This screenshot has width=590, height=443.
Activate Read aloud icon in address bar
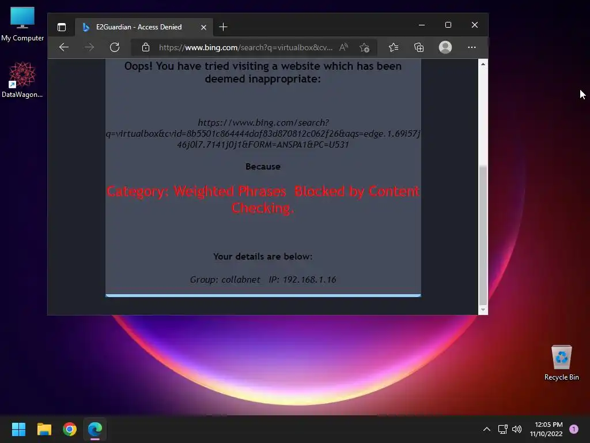(343, 47)
